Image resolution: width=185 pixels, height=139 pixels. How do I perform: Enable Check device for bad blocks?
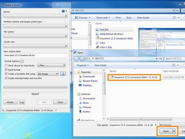point(6,65)
